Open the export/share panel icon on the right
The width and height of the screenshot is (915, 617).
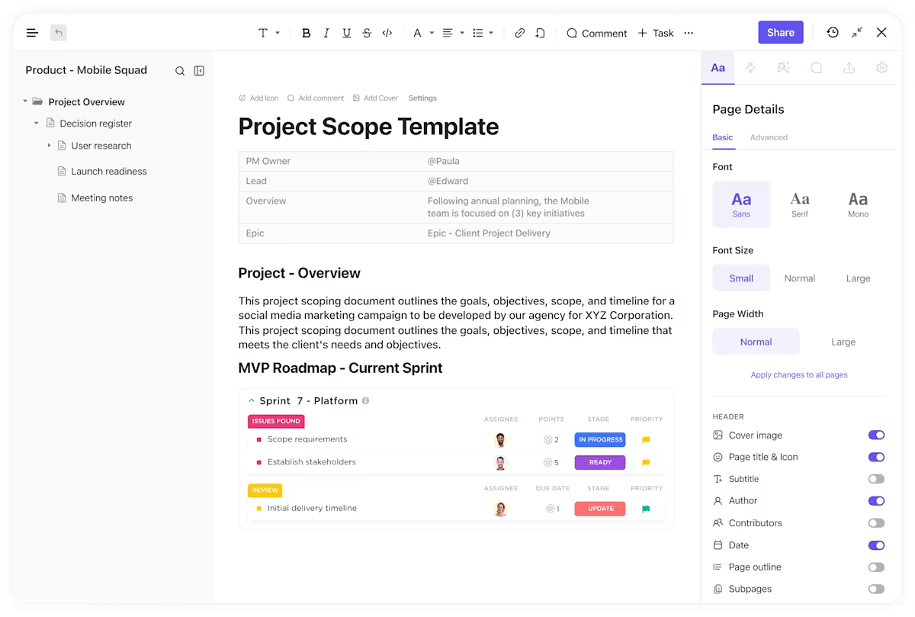click(x=849, y=68)
